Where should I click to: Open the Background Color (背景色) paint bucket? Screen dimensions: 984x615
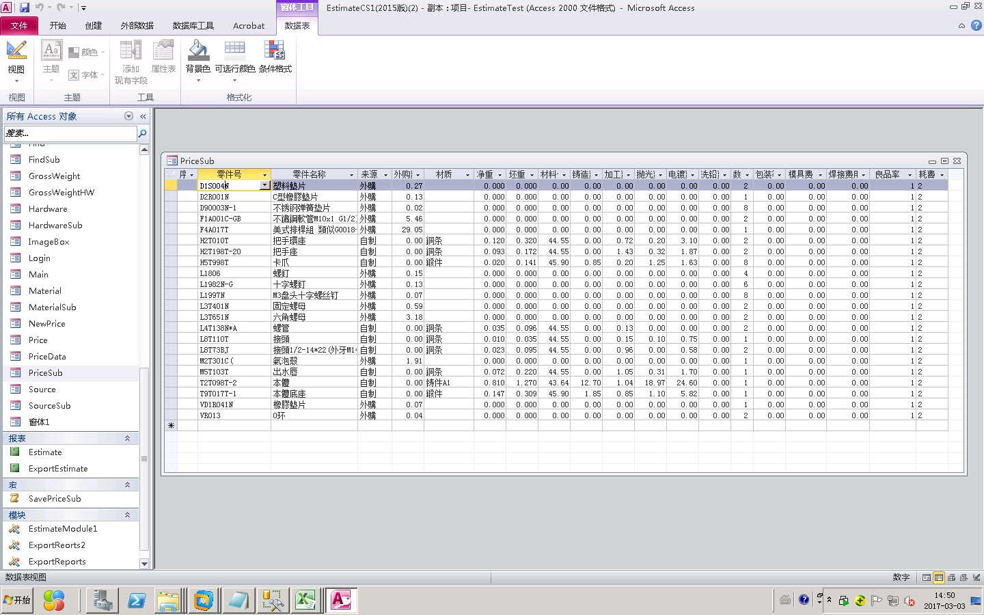198,51
